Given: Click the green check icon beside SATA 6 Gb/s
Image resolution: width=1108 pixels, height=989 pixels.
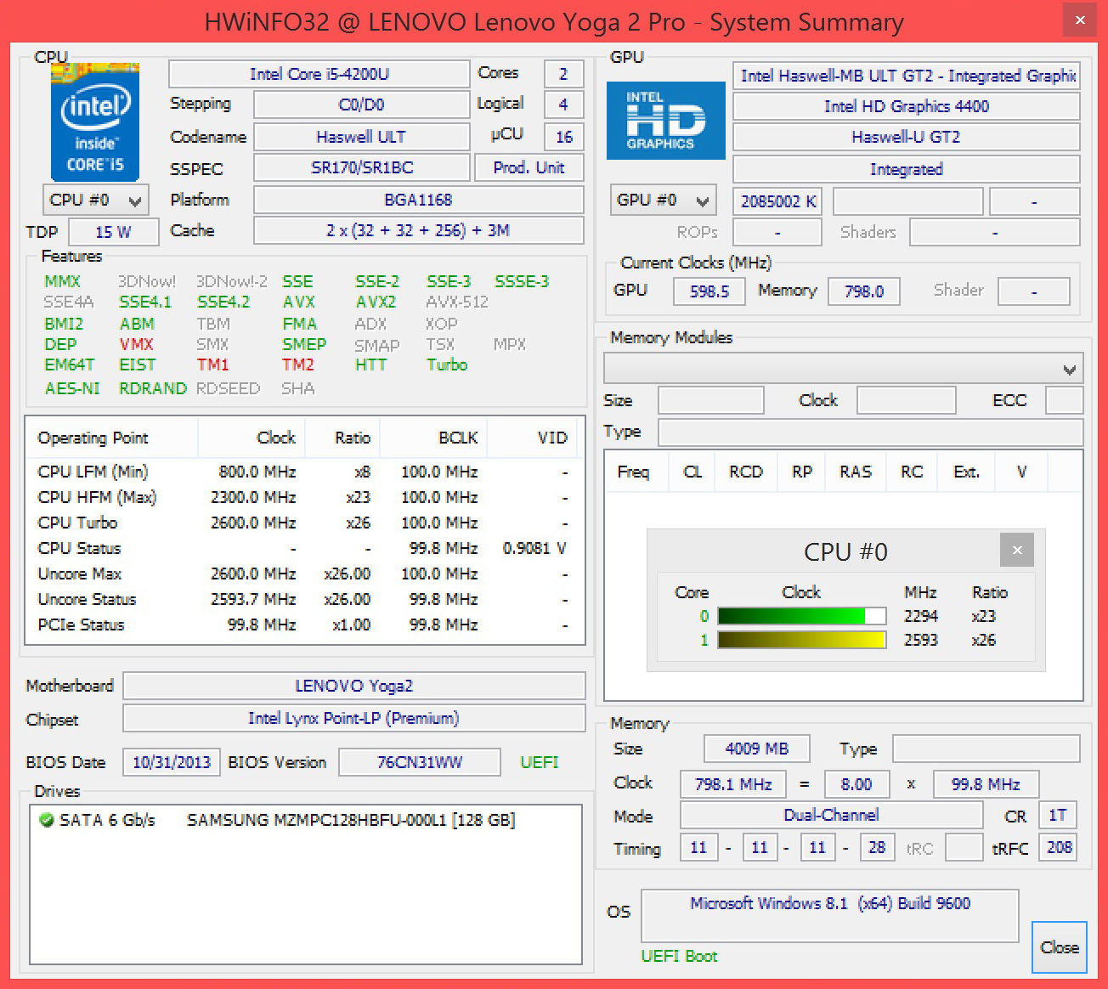Looking at the screenshot, I should tap(47, 820).
